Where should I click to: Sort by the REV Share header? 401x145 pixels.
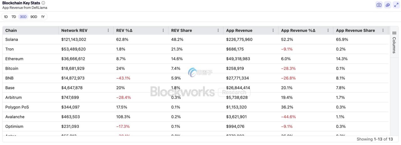[181, 30]
